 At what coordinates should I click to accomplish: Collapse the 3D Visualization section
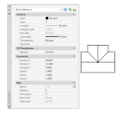(74, 48)
